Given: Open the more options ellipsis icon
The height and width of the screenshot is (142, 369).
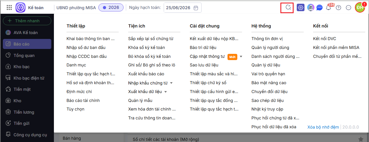Looking at the screenshot, I should tap(349, 8).
